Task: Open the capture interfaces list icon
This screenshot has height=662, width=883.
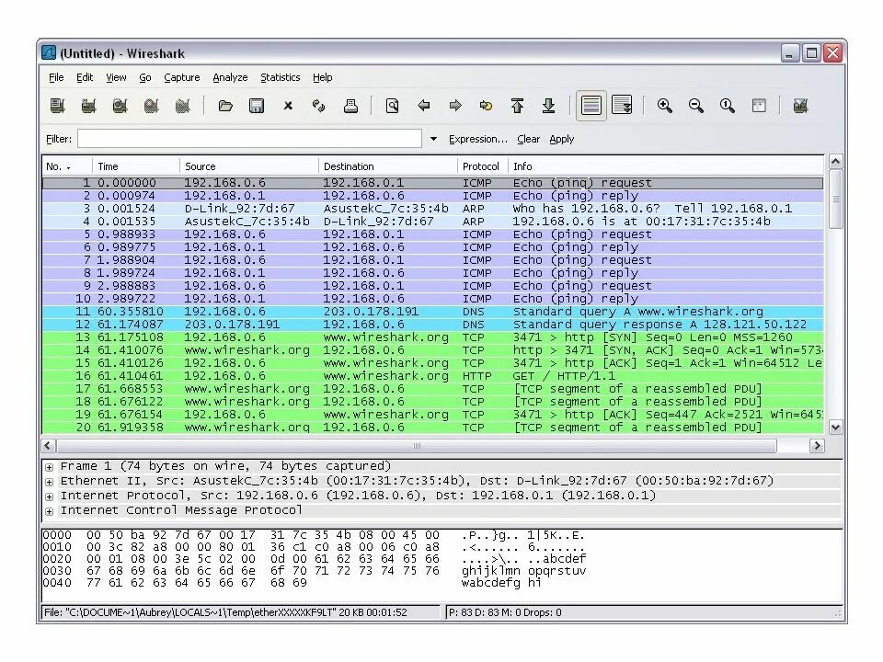Action: (57, 106)
